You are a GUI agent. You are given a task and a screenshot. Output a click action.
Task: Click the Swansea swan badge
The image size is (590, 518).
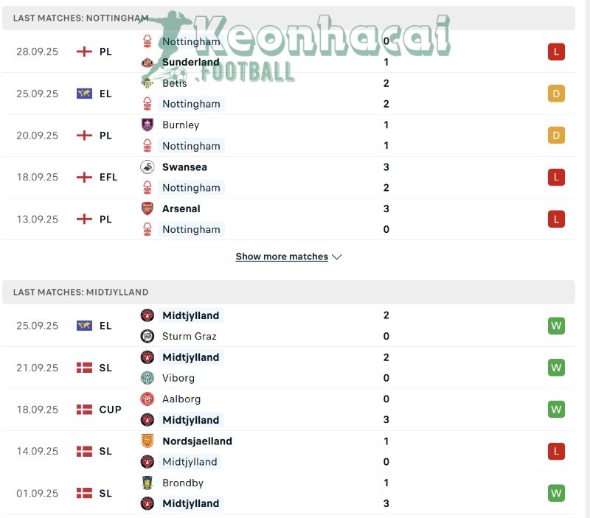click(x=149, y=167)
